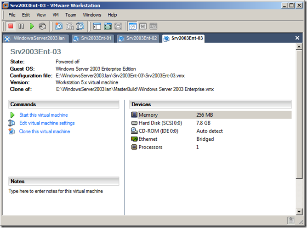Click the scrollbar up arrow
The image size is (307, 228).
point(299,46)
